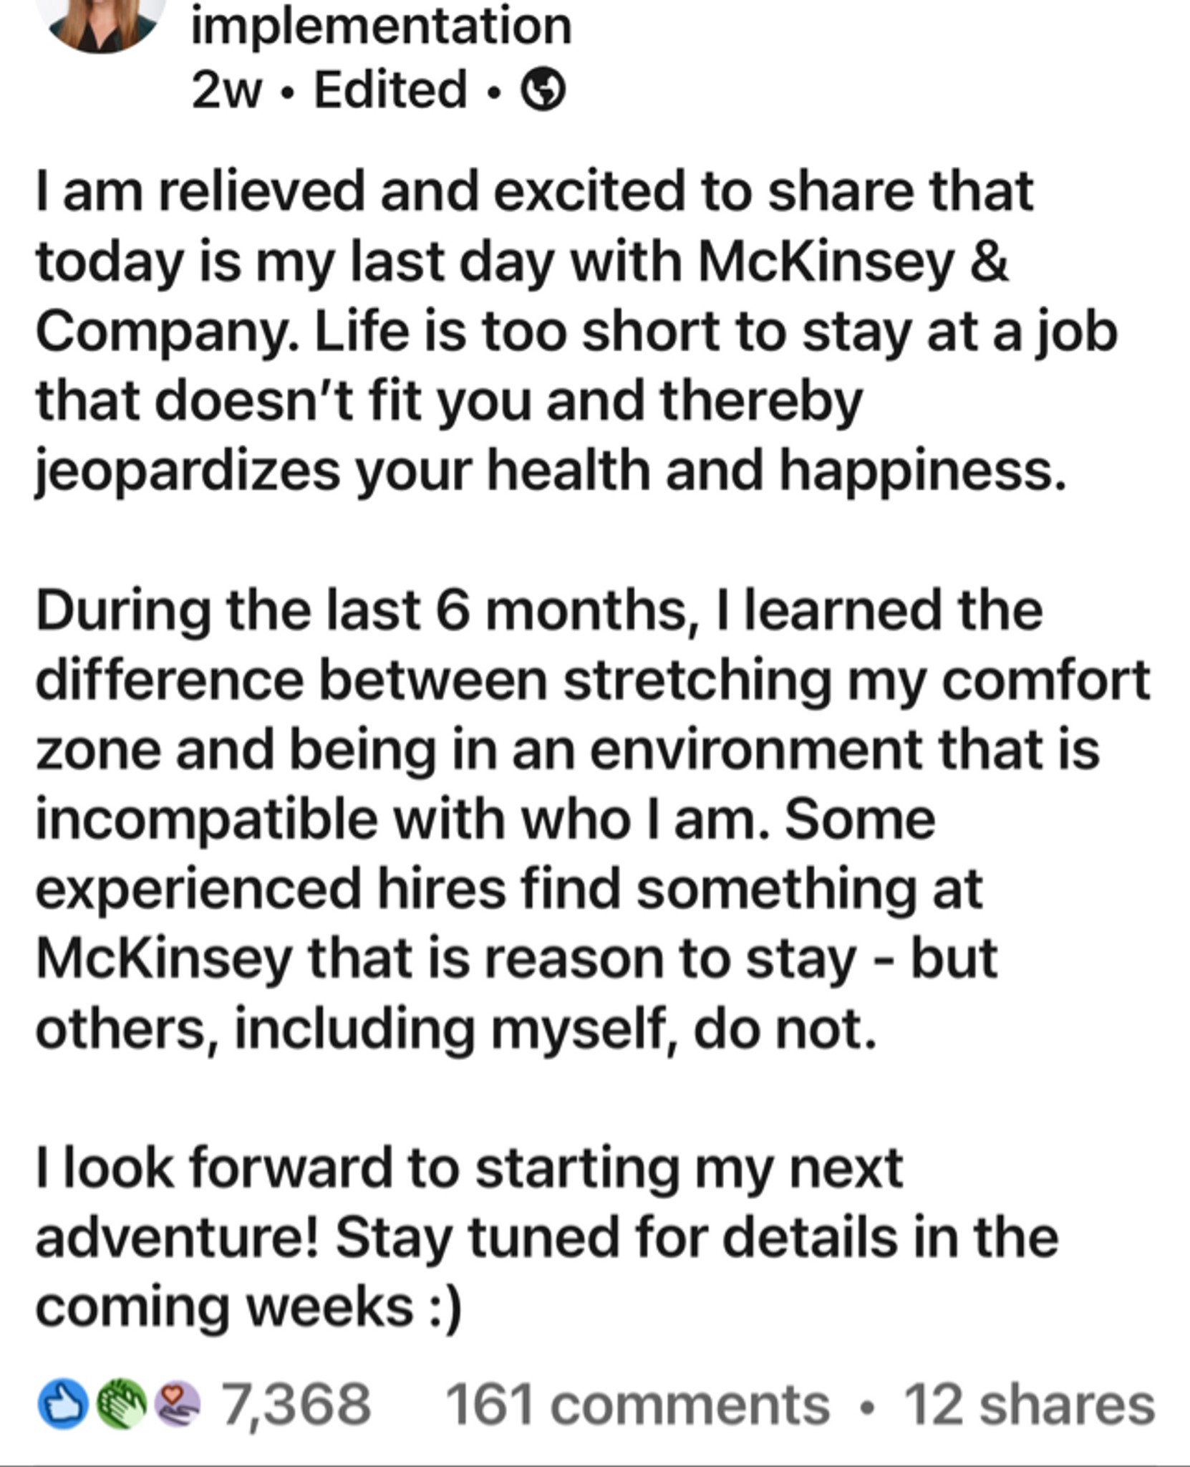1190x1467 pixels.
Task: Click the words "jeopardizes your health and happiness"
Action: [551, 472]
